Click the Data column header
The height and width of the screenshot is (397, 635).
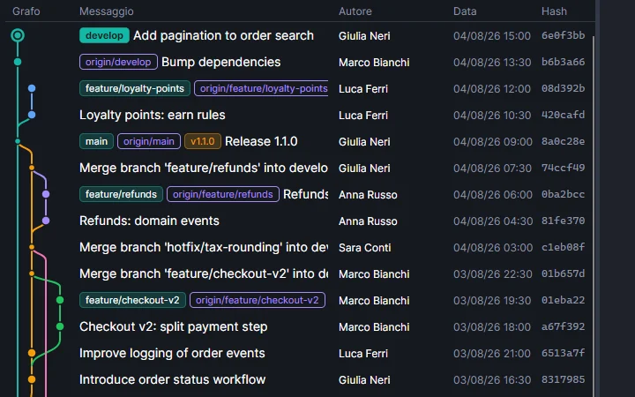click(465, 11)
